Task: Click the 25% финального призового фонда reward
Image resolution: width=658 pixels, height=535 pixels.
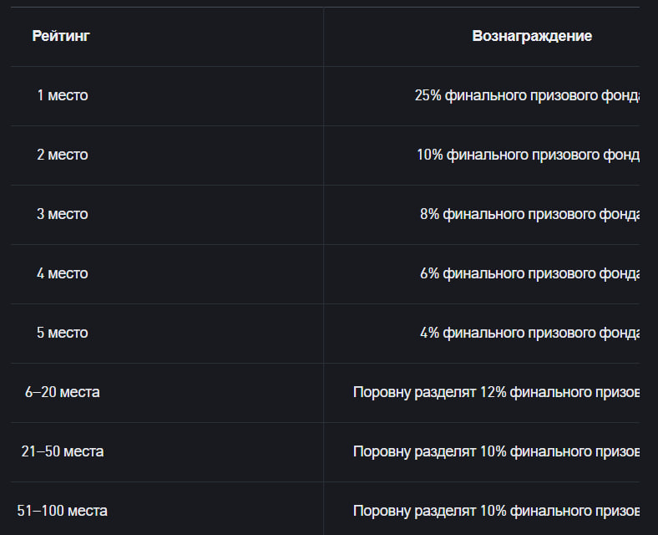Action: tap(527, 96)
